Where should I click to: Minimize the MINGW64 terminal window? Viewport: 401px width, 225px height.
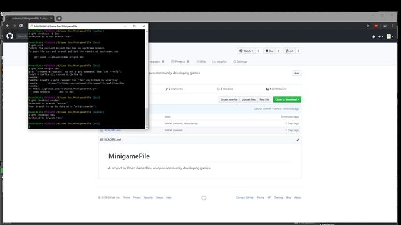pos(125,26)
